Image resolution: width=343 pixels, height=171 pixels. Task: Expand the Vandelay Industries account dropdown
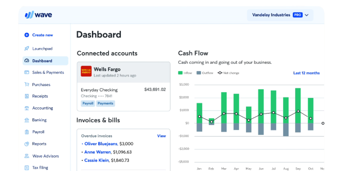(x=306, y=15)
